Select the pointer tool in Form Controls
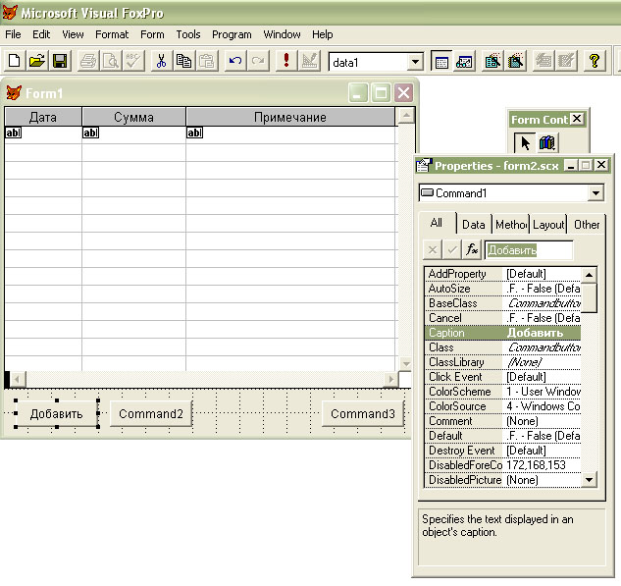This screenshot has width=621, height=586. pyautogui.click(x=525, y=143)
